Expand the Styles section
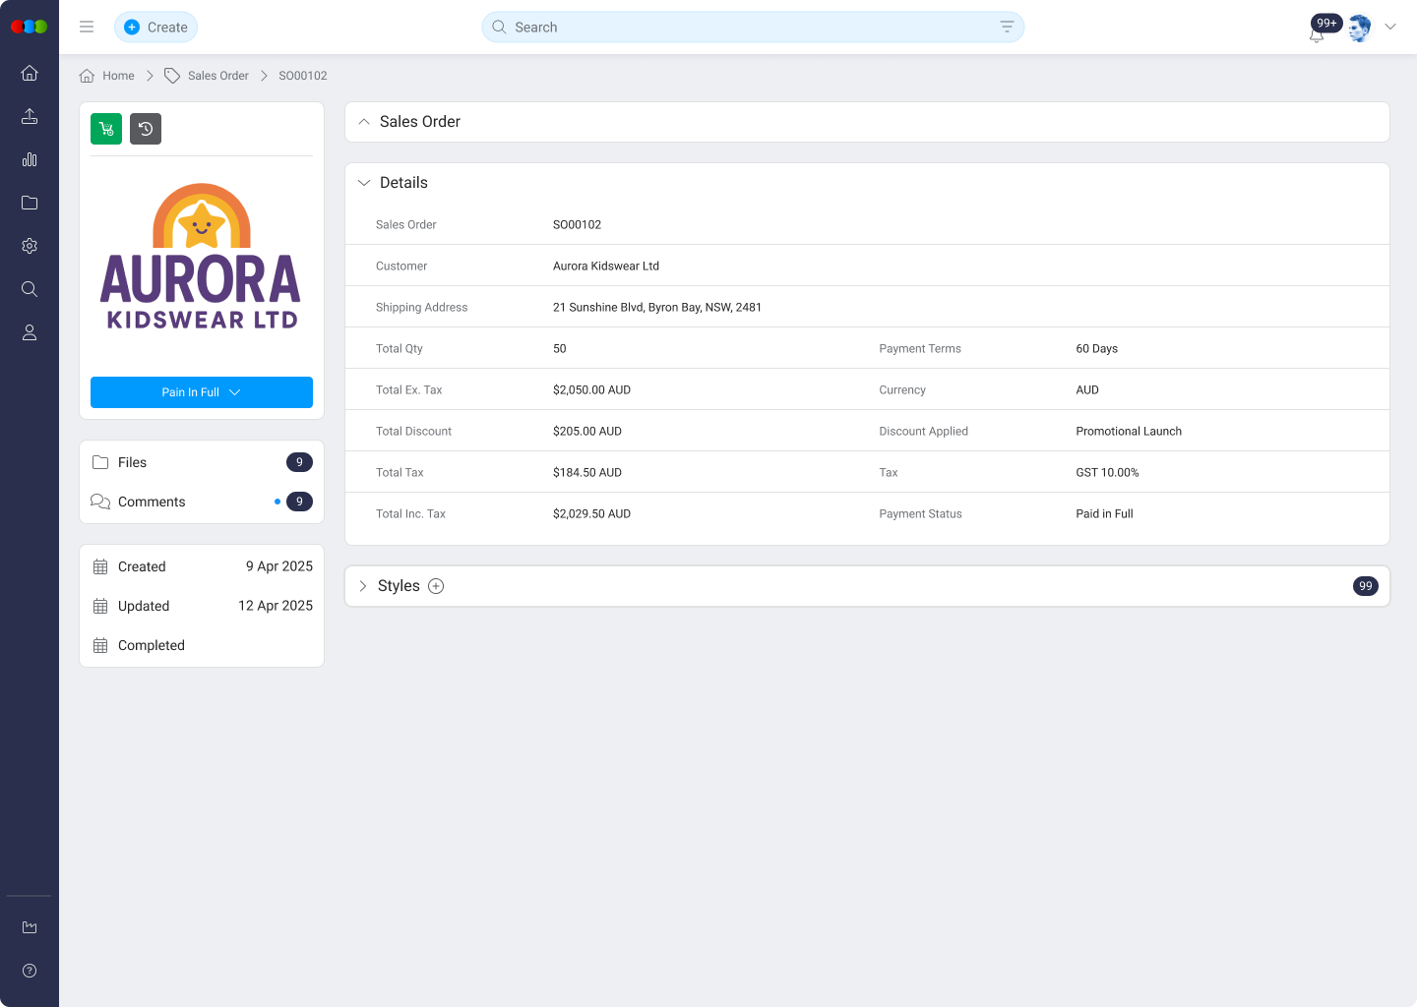 pyautogui.click(x=363, y=586)
